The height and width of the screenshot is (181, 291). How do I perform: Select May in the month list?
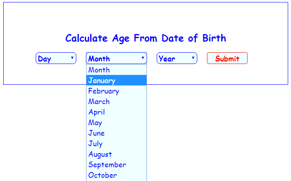116,122
